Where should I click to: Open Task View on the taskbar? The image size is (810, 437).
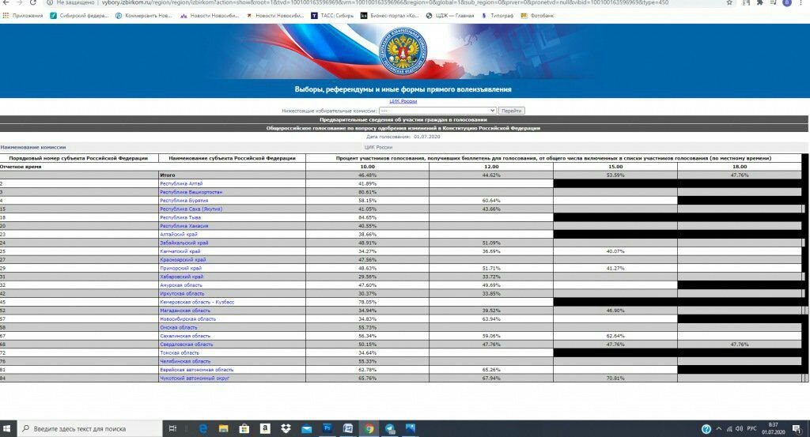point(173,429)
